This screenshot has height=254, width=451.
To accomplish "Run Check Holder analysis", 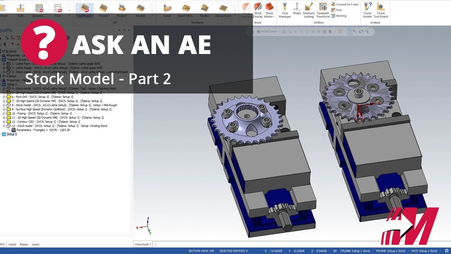I will click(x=367, y=11).
